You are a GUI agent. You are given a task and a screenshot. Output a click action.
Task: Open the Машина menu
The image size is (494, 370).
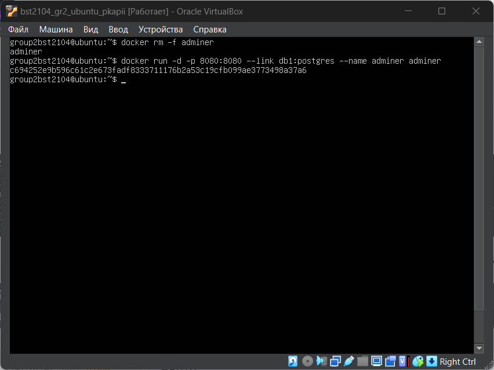point(56,30)
